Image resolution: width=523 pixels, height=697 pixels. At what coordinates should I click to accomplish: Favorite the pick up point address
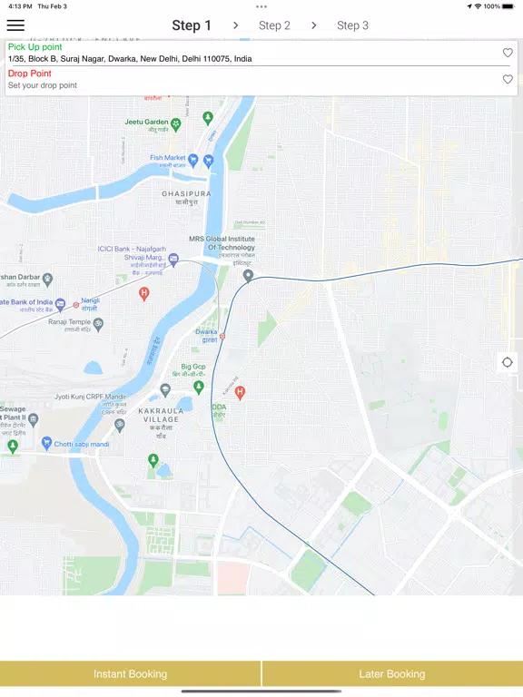[x=508, y=53]
